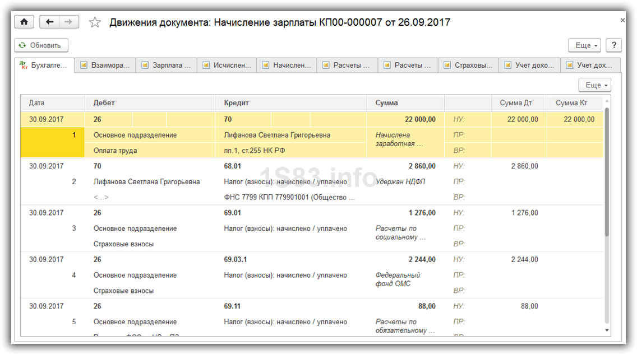Image resolution: width=637 pixels, height=355 pixels.
Task: Select amount 88,00 in Сумма column
Action: 427,306
